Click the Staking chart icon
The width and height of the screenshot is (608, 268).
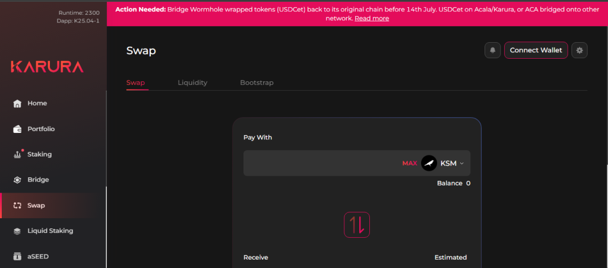[x=17, y=154]
